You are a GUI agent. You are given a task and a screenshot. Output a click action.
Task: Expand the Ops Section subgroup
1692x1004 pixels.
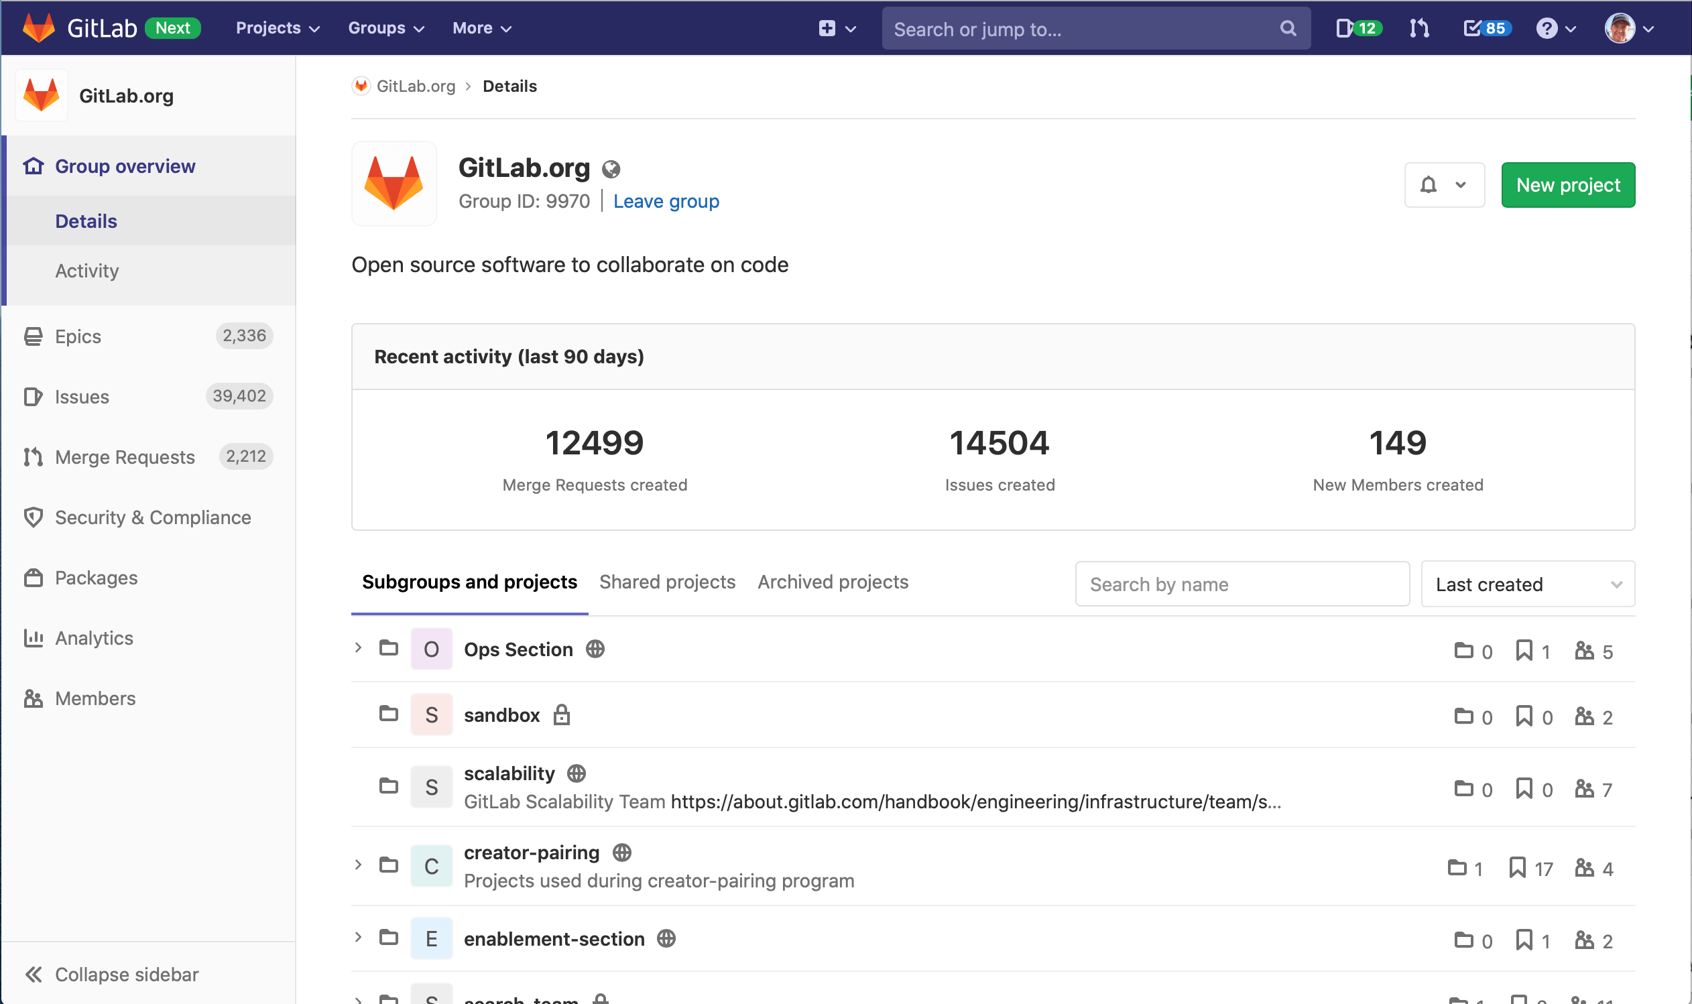coord(358,648)
